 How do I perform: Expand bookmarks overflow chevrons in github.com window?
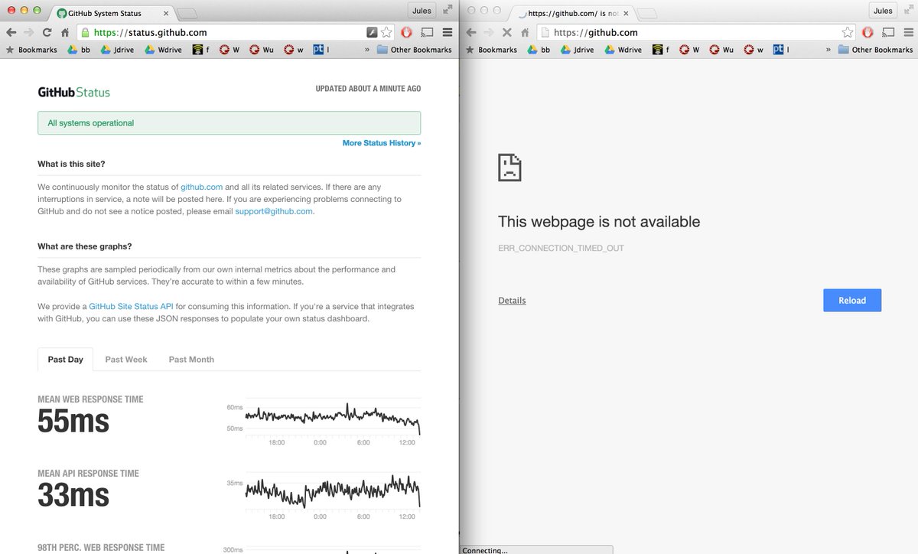point(827,50)
